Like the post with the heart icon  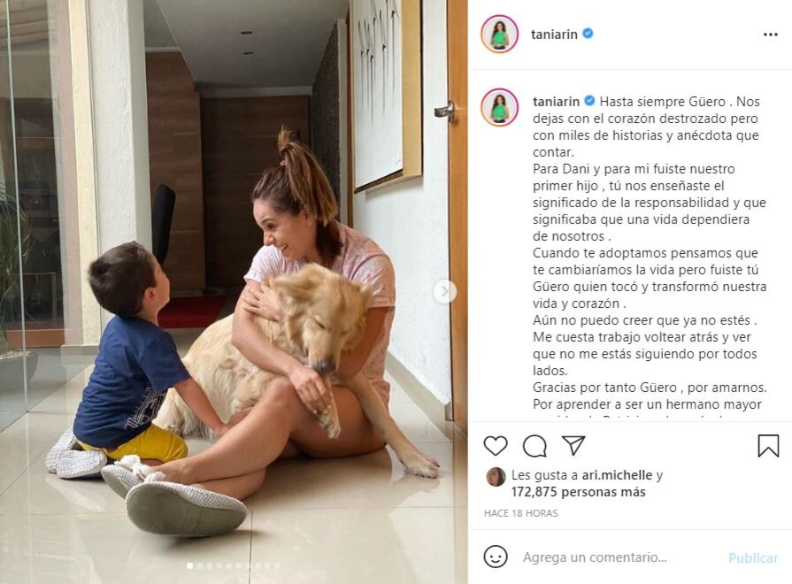[496, 446]
